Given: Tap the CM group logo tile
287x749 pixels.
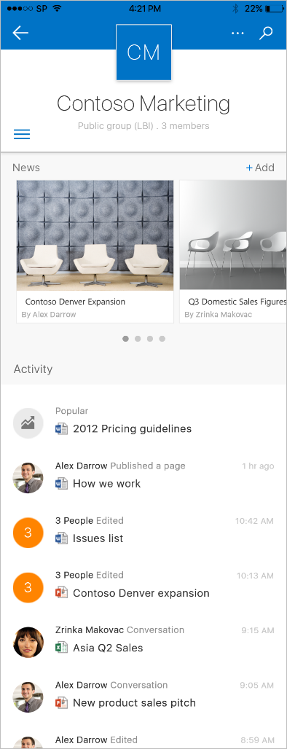Looking at the screenshot, I should pos(143,52).
